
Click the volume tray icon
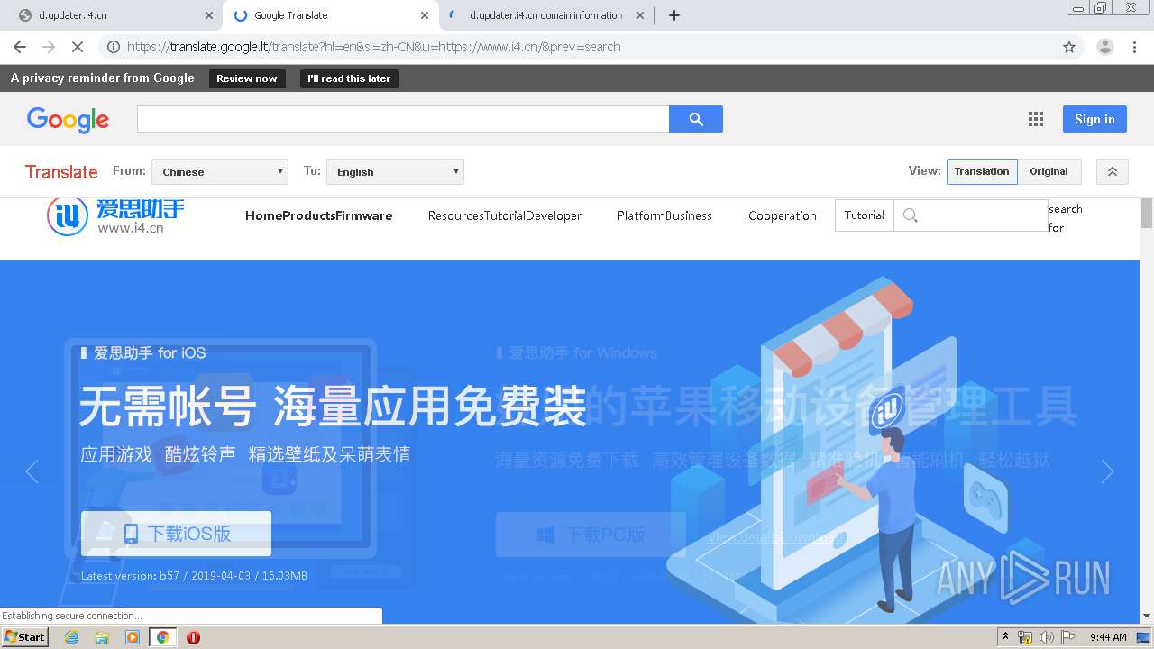point(1046,637)
